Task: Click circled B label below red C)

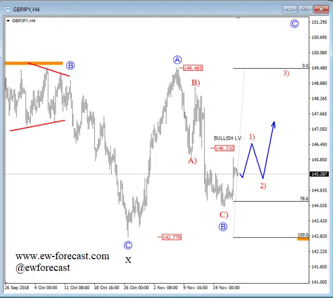Action: pyautogui.click(x=223, y=227)
